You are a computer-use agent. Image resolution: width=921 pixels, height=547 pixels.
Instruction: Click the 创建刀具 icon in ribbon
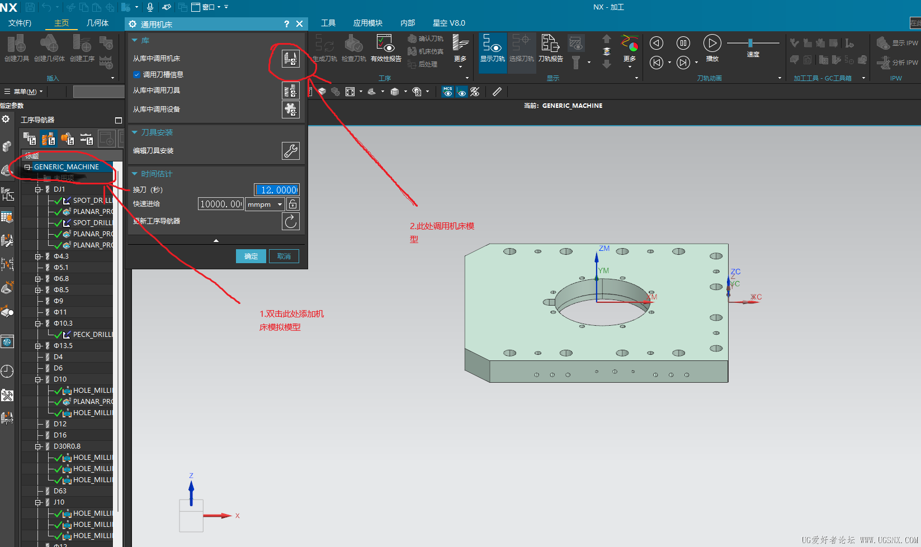tap(17, 47)
